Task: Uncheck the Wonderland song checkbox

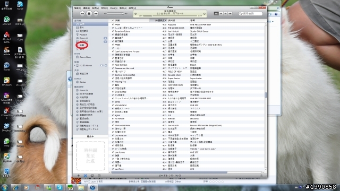Action: pos(113,105)
